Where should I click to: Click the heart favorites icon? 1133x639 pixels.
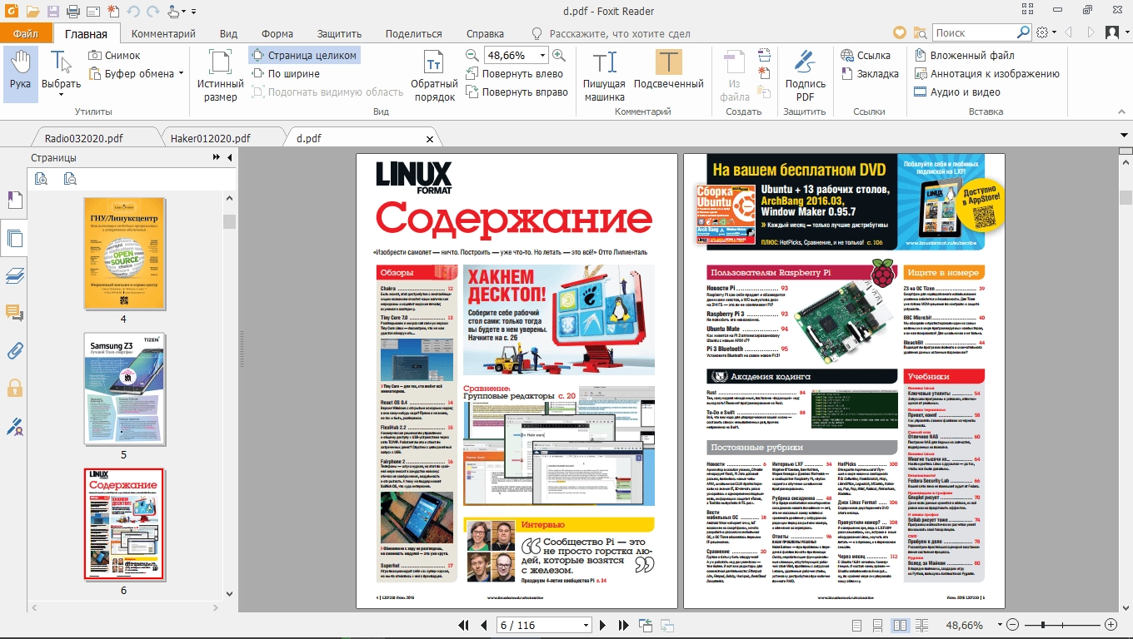[900, 32]
